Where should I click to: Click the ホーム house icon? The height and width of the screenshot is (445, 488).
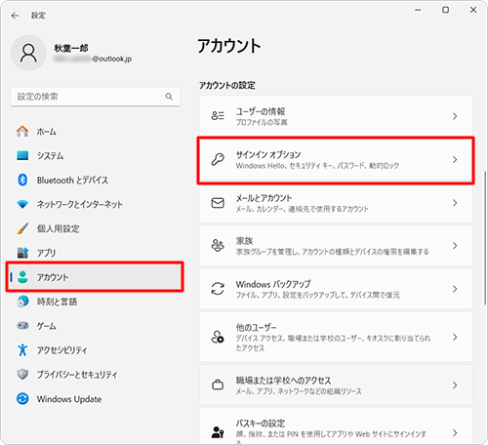(x=22, y=132)
